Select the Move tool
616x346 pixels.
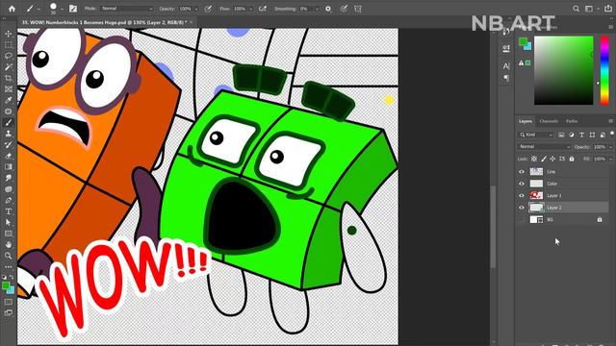point(9,34)
